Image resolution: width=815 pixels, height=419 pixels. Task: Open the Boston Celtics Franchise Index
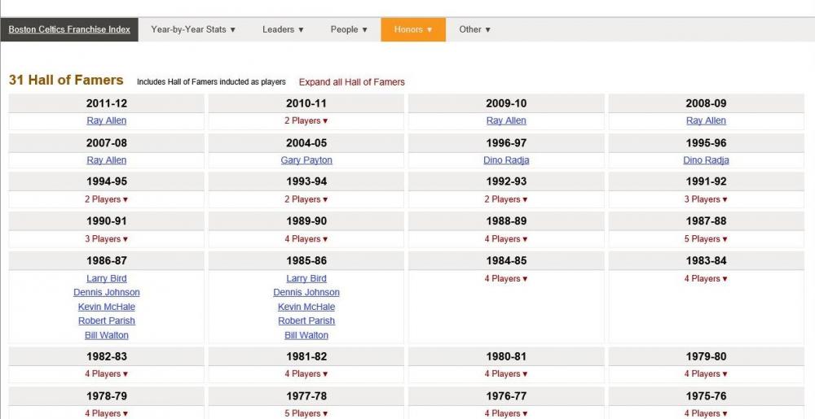pyautogui.click(x=69, y=29)
